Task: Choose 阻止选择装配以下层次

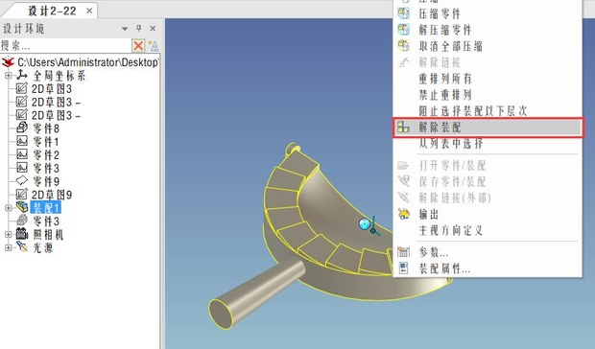Action: tap(473, 110)
